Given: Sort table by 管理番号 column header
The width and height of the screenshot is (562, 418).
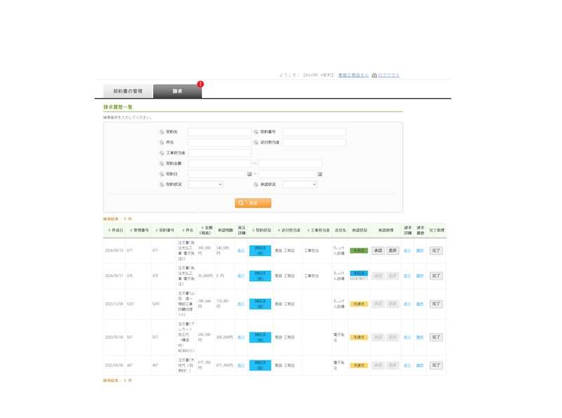Looking at the screenshot, I should (x=141, y=230).
